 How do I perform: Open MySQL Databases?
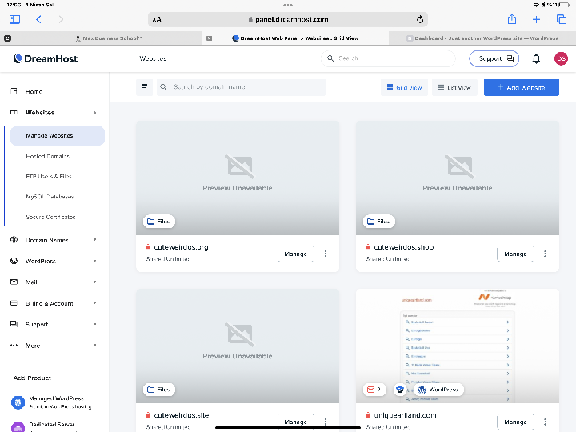pyautogui.click(x=50, y=197)
